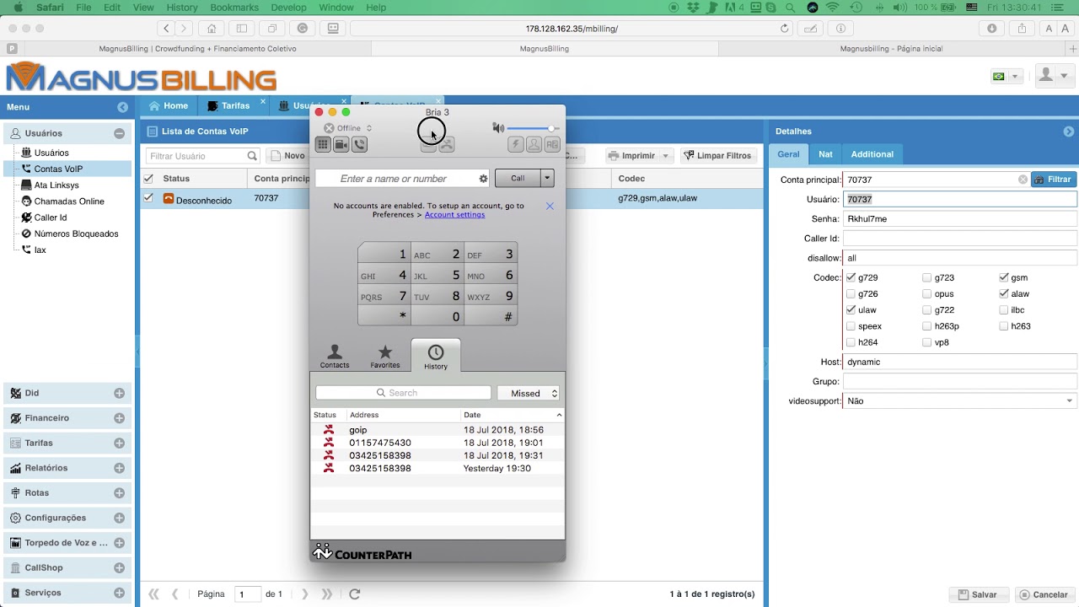Click the Limpar Filtros button

click(717, 156)
